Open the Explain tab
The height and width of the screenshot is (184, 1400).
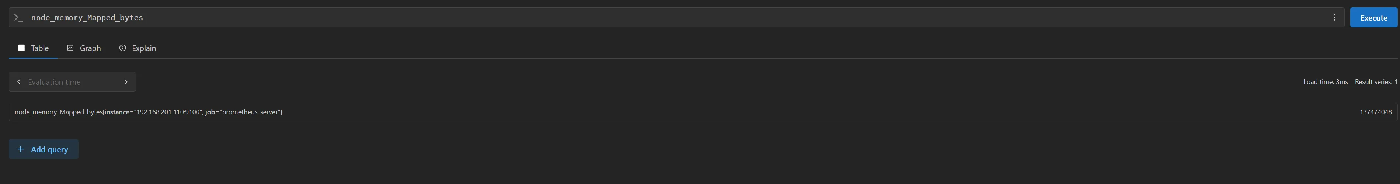click(x=143, y=48)
